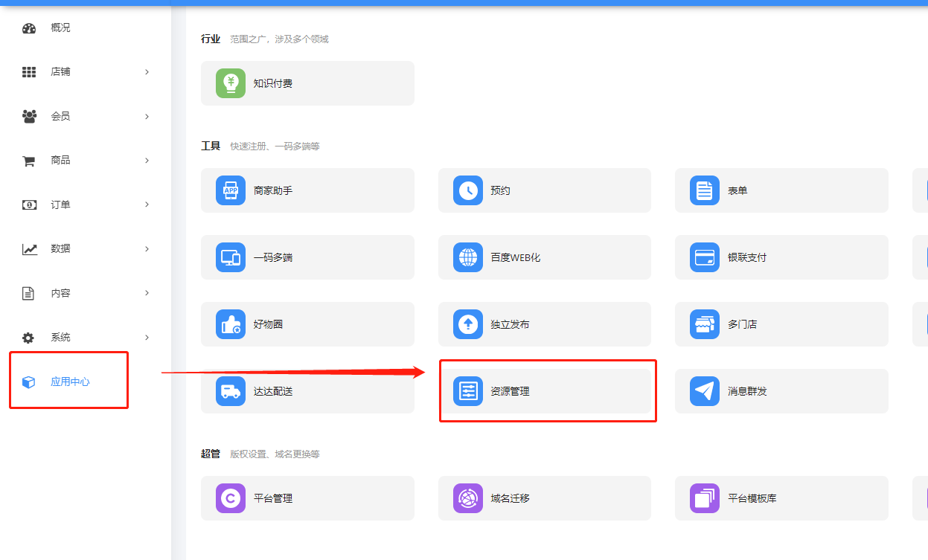Click the 行业 section heading
Screen dimensions: 928x560
tap(211, 39)
